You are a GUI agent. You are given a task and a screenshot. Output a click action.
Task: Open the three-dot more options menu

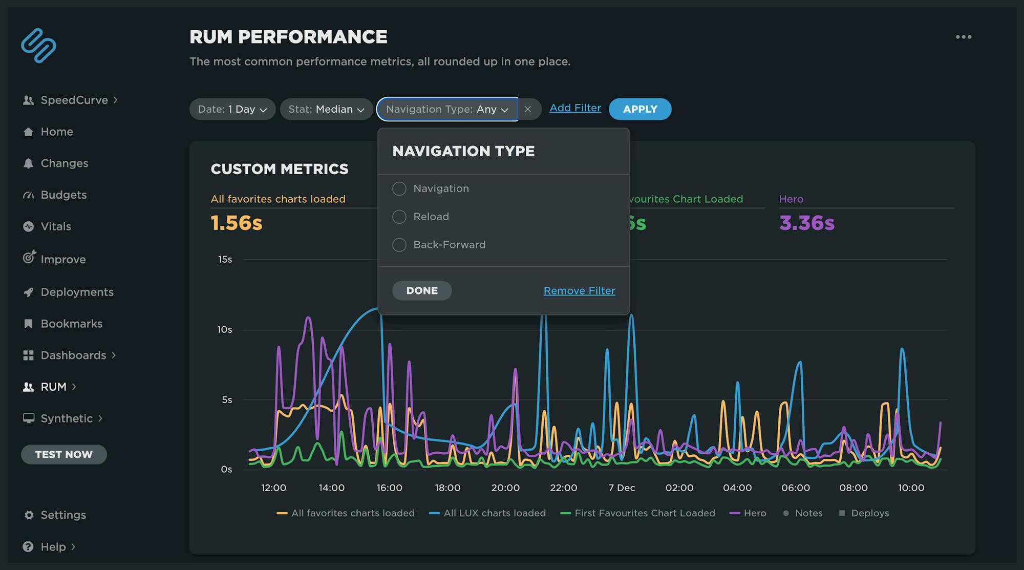pyautogui.click(x=963, y=37)
